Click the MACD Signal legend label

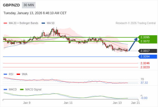(33, 90)
